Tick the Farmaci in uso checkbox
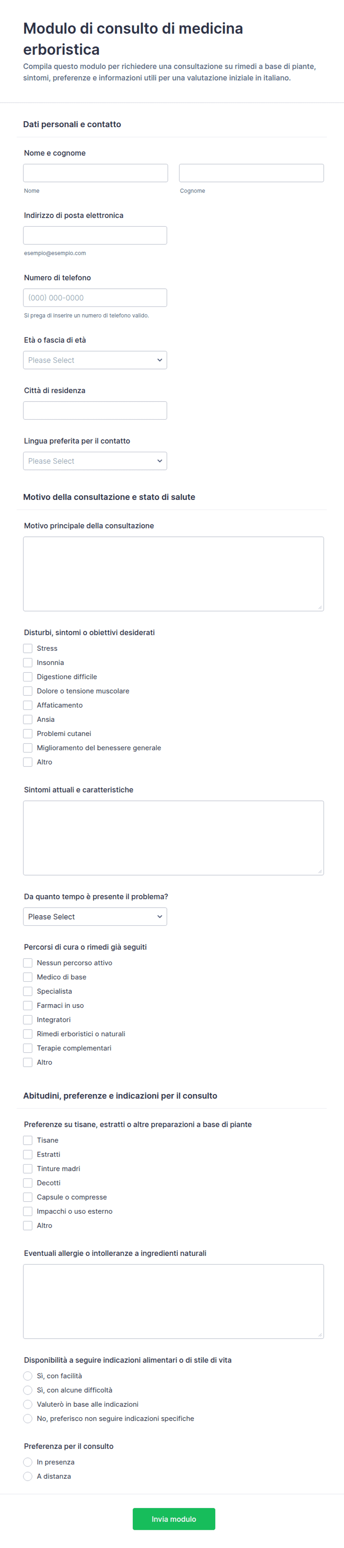The height and width of the screenshot is (1548, 344). [x=28, y=1006]
